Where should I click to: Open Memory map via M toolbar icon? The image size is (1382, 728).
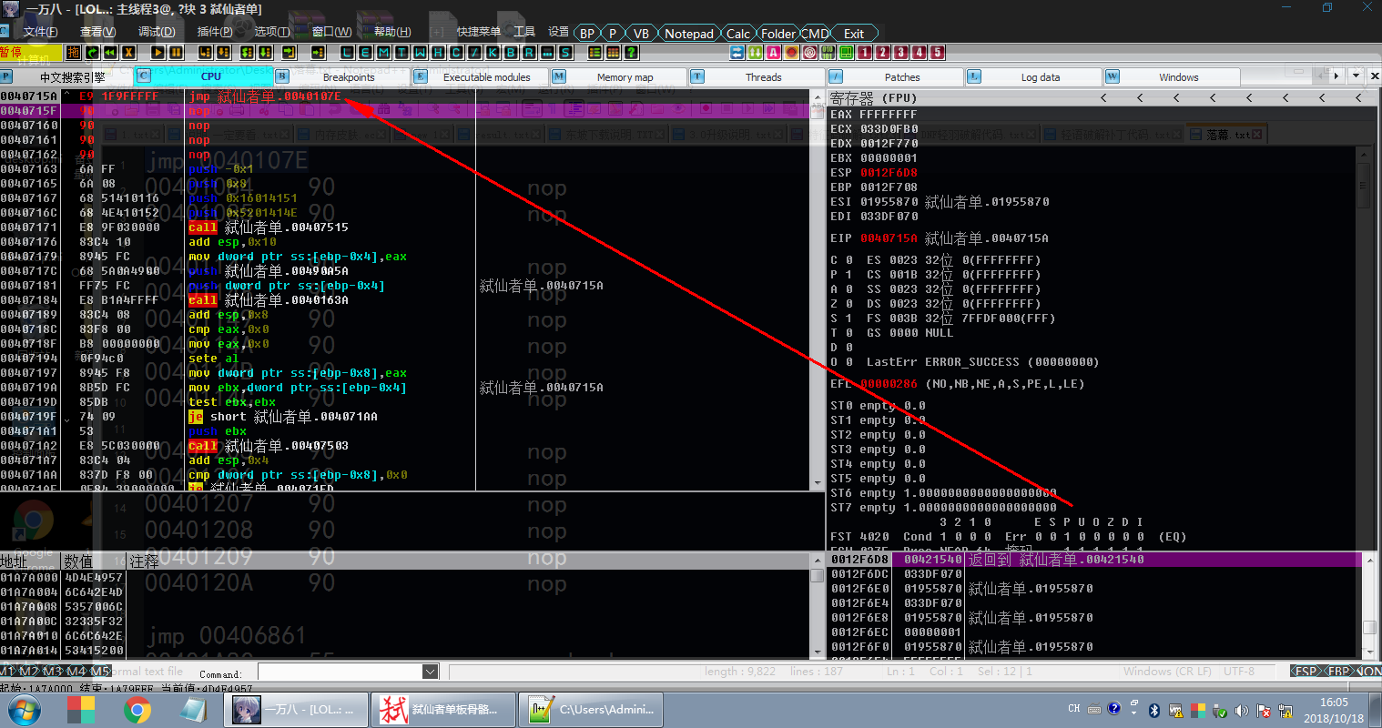pyautogui.click(x=383, y=52)
